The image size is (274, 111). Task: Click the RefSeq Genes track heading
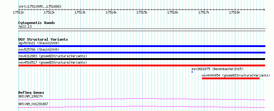(x=31, y=93)
